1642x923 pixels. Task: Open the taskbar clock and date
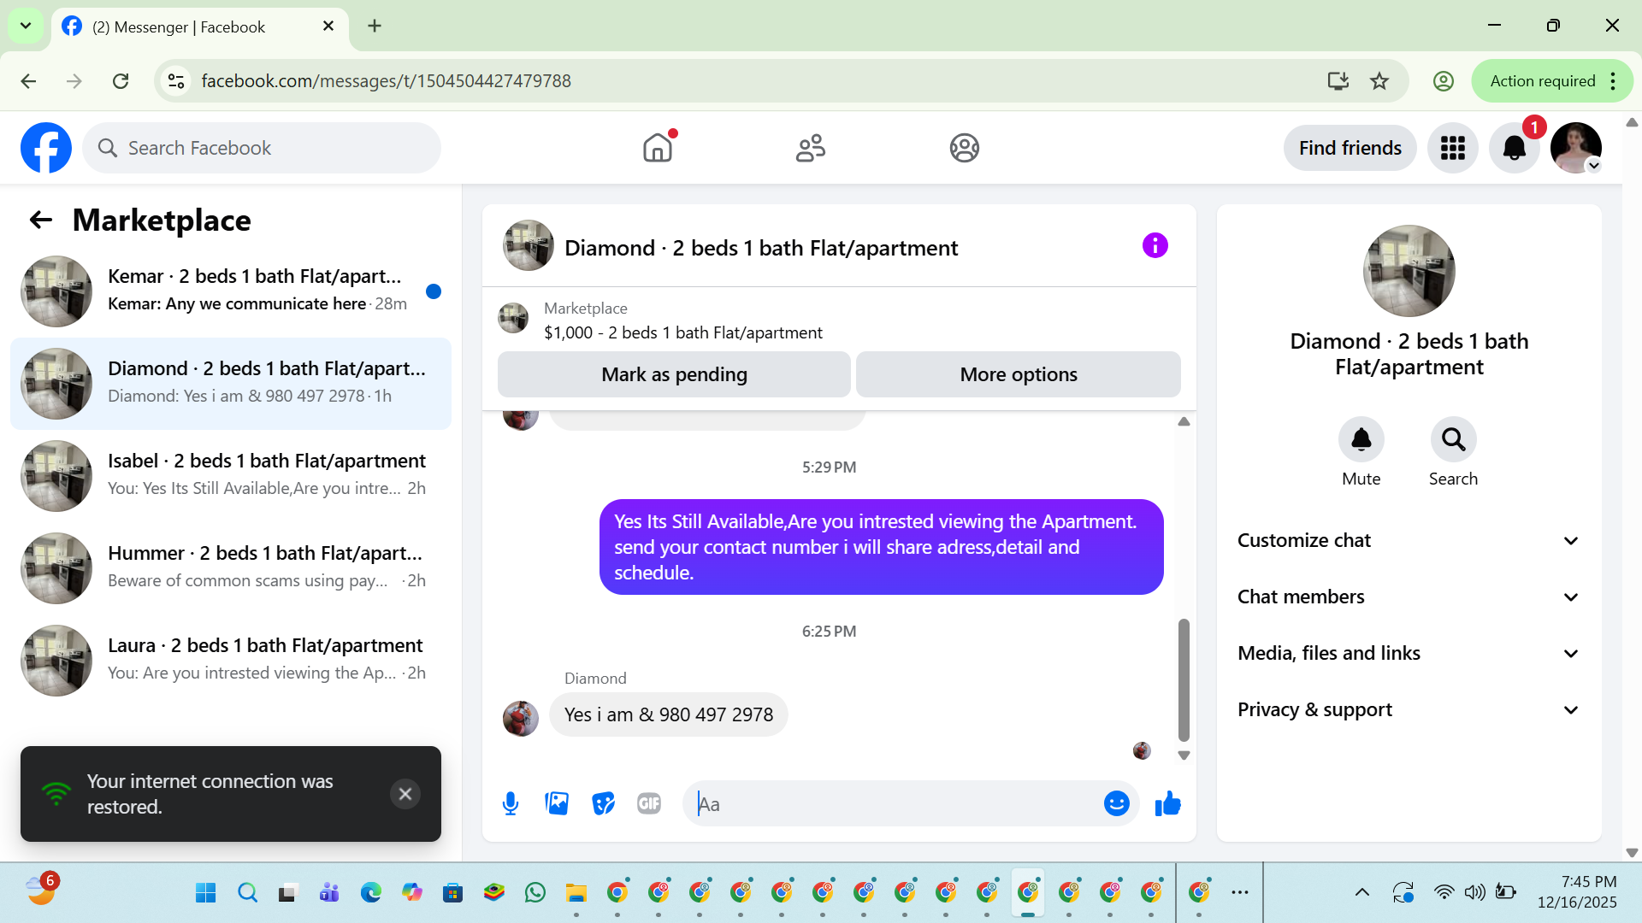coord(1577,892)
